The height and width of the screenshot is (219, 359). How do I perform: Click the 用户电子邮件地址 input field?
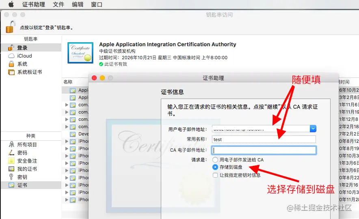click(261, 129)
